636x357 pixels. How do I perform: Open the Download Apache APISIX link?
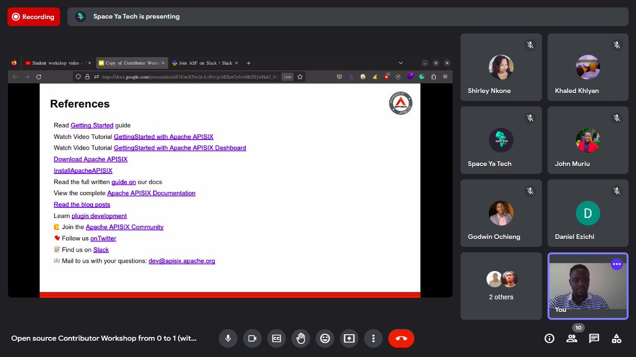pyautogui.click(x=90, y=159)
